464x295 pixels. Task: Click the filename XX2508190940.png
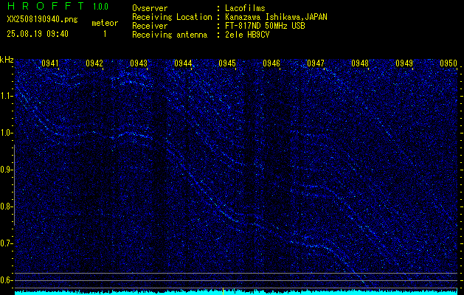pos(42,19)
